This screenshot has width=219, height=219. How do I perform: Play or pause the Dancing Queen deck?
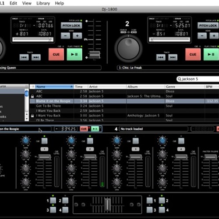[74, 54]
